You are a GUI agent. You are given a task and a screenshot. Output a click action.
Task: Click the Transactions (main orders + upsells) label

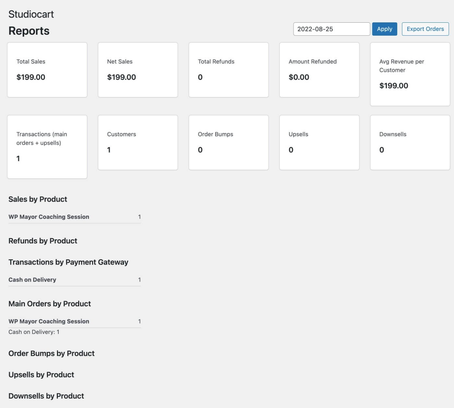pos(42,138)
